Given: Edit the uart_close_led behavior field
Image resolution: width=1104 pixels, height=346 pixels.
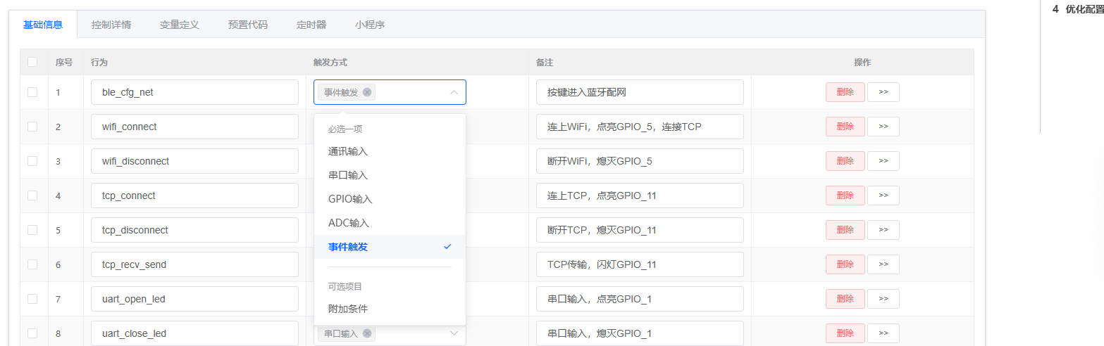Looking at the screenshot, I should 194,333.
